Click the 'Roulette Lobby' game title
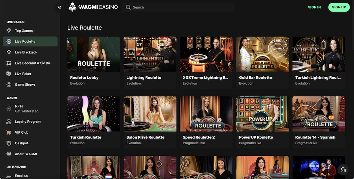This screenshot has width=354, height=179. pos(85,78)
